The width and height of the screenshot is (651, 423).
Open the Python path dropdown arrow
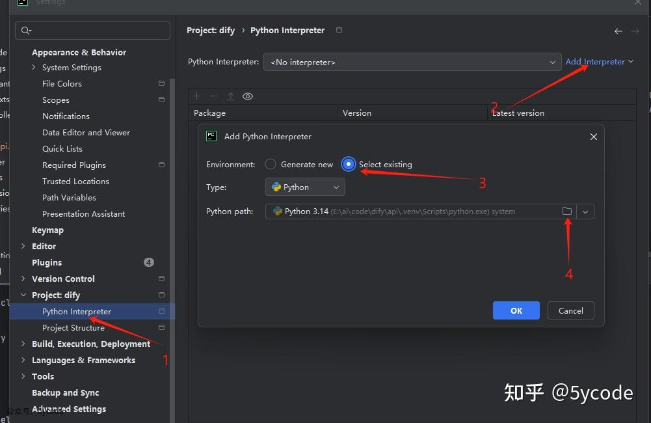pos(585,211)
